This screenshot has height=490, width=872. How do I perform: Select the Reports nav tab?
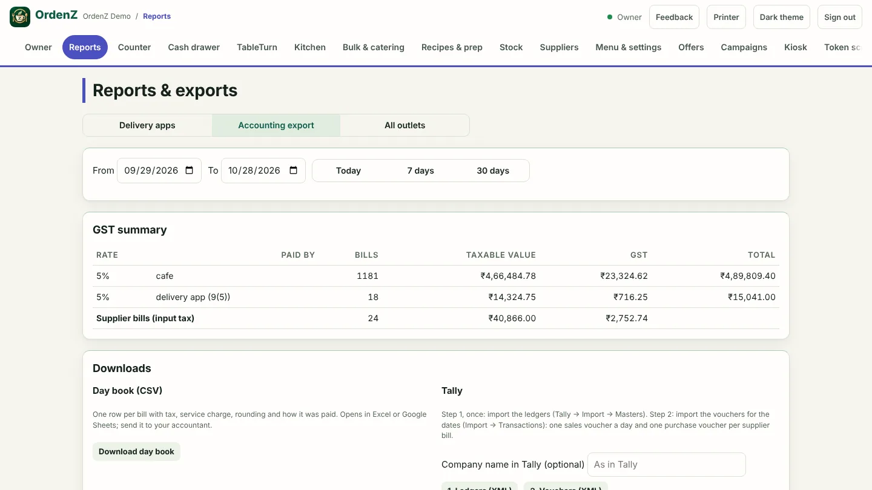click(85, 47)
